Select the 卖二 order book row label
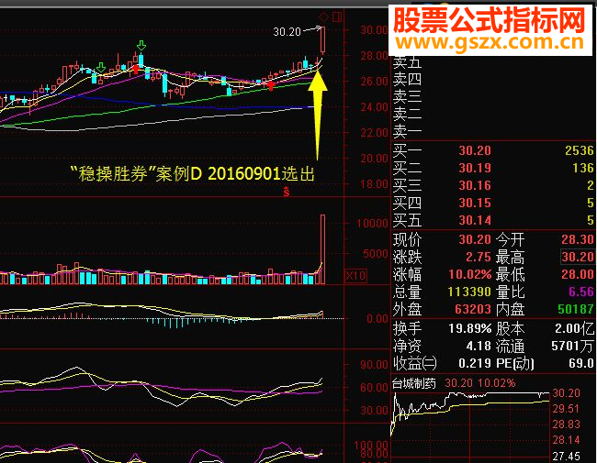The height and width of the screenshot is (463, 597). [407, 115]
